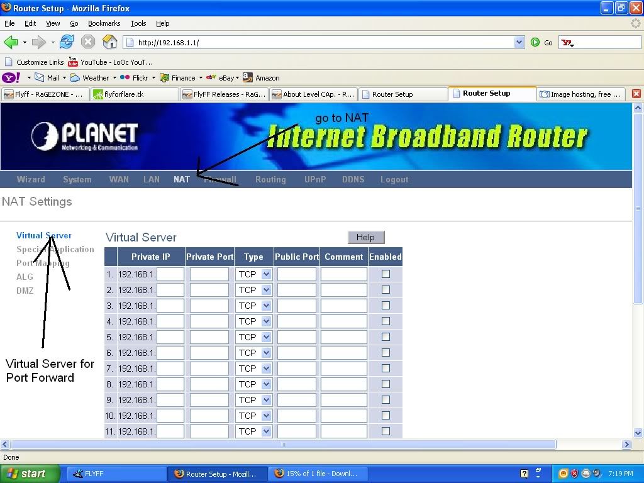Open the Bookmarks menu

[104, 23]
